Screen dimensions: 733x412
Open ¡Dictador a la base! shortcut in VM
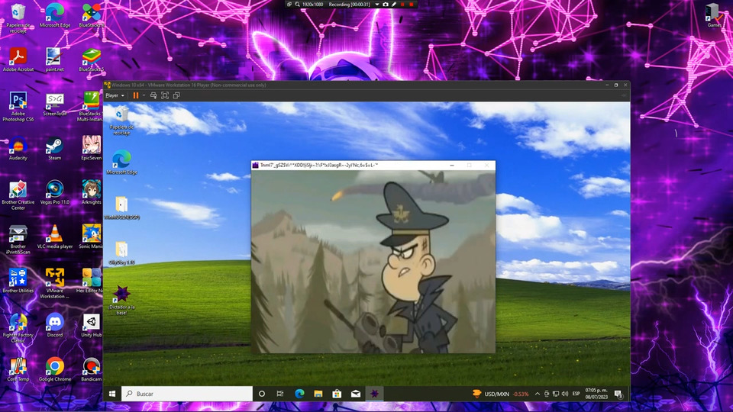tap(121, 300)
